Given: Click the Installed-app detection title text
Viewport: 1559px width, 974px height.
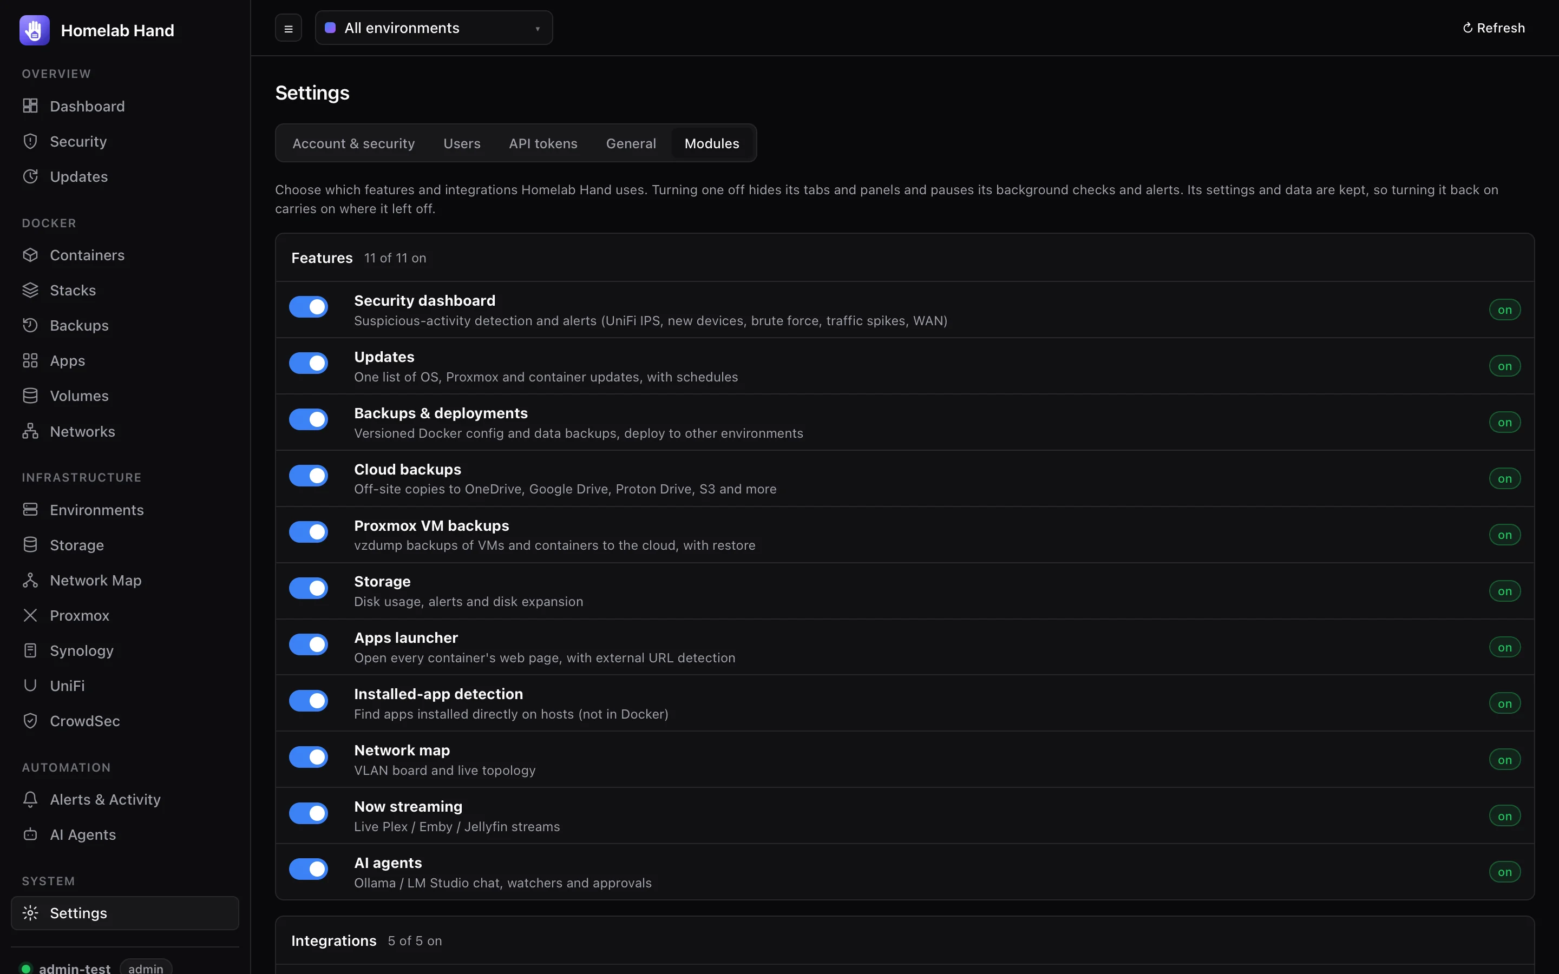Looking at the screenshot, I should click(x=438, y=694).
